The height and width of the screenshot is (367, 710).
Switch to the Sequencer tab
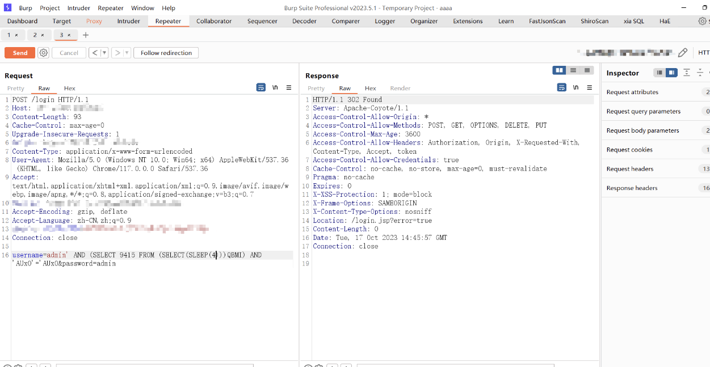pyautogui.click(x=262, y=21)
